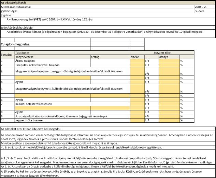Click the value field for 'Külföldi befektetők összesen'
Image resolution: width=216 pixels, height=178 pixels.
(x=137, y=104)
